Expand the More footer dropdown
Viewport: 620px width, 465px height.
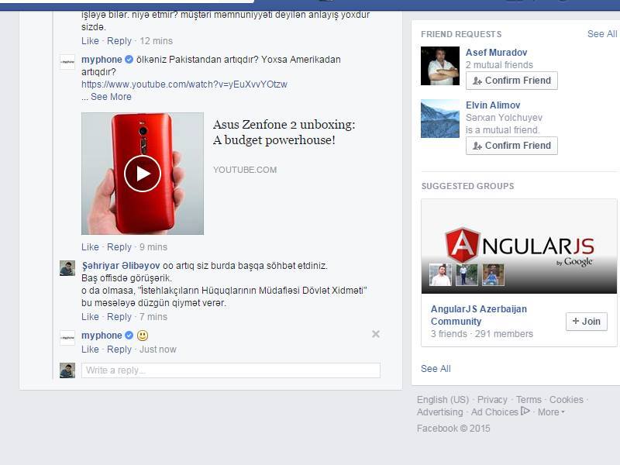coord(551,412)
